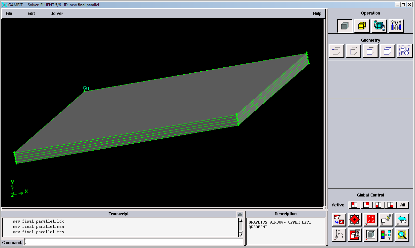The width and height of the screenshot is (415, 248).
Task: Activate the upper left quadrant toggle
Action: [x=354, y=205]
